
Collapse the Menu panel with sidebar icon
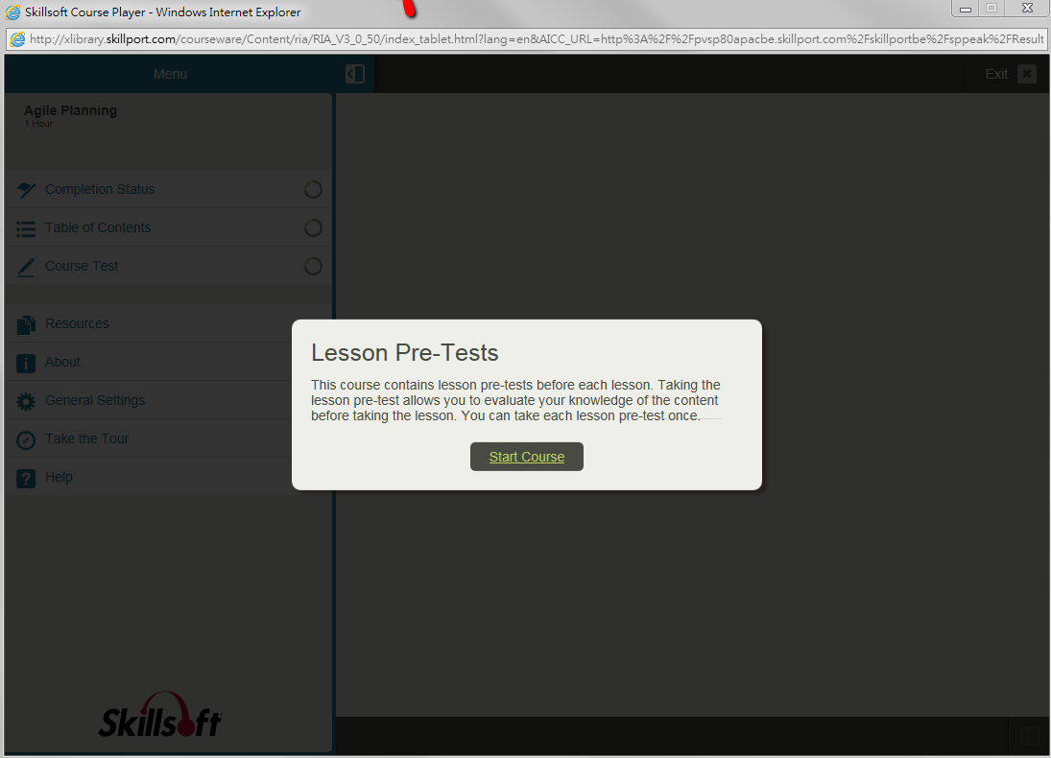coord(354,74)
